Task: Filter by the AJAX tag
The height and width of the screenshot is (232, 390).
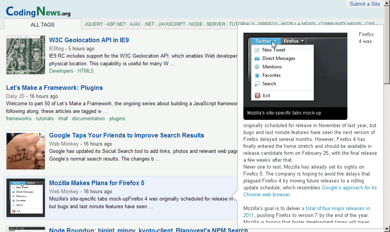Action: click(135, 24)
